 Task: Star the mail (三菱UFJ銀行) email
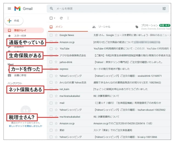(x=56, y=103)
